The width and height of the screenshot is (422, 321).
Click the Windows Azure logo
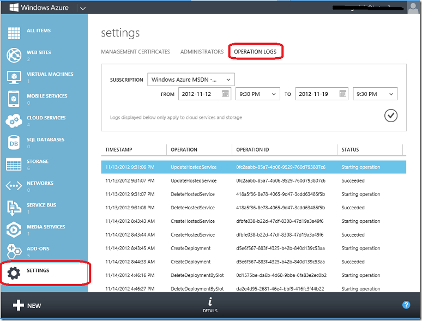point(14,7)
